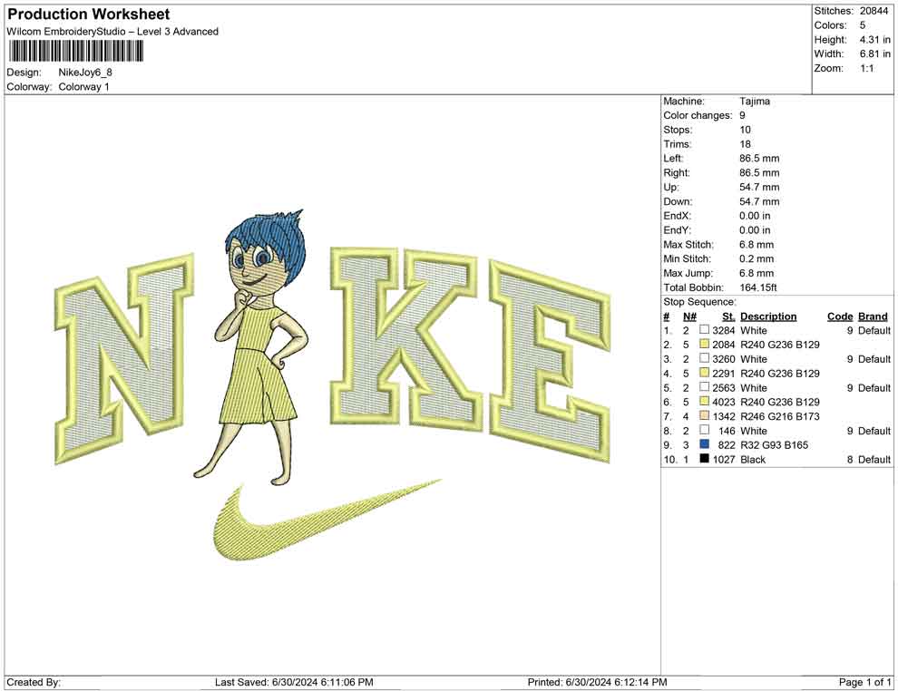Click the 'Black' description in stop 10
Image resolution: width=898 pixels, height=691 pixels.
click(753, 459)
